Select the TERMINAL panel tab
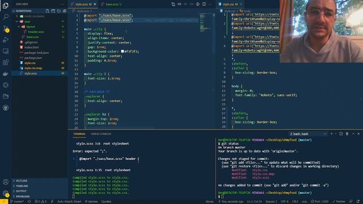This screenshot has width=363, height=204. (x=79, y=134)
